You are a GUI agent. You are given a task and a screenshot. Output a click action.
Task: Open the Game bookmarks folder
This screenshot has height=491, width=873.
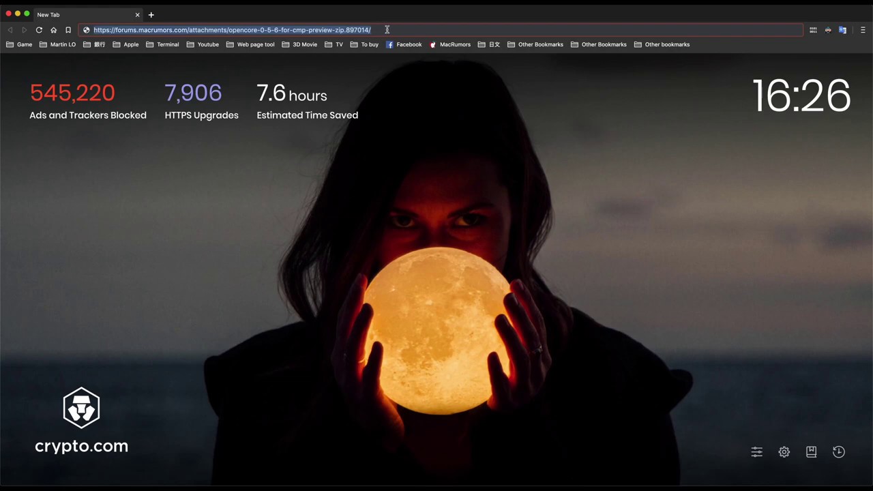pos(19,44)
